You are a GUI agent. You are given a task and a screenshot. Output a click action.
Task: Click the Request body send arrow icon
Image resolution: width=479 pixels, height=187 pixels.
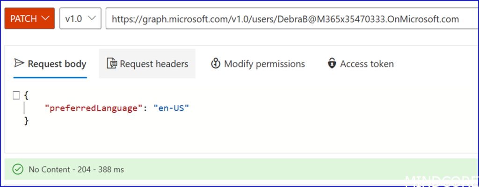[19, 63]
